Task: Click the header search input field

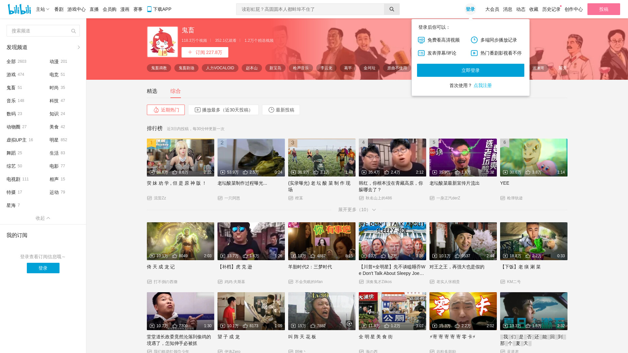Action: 310,9
